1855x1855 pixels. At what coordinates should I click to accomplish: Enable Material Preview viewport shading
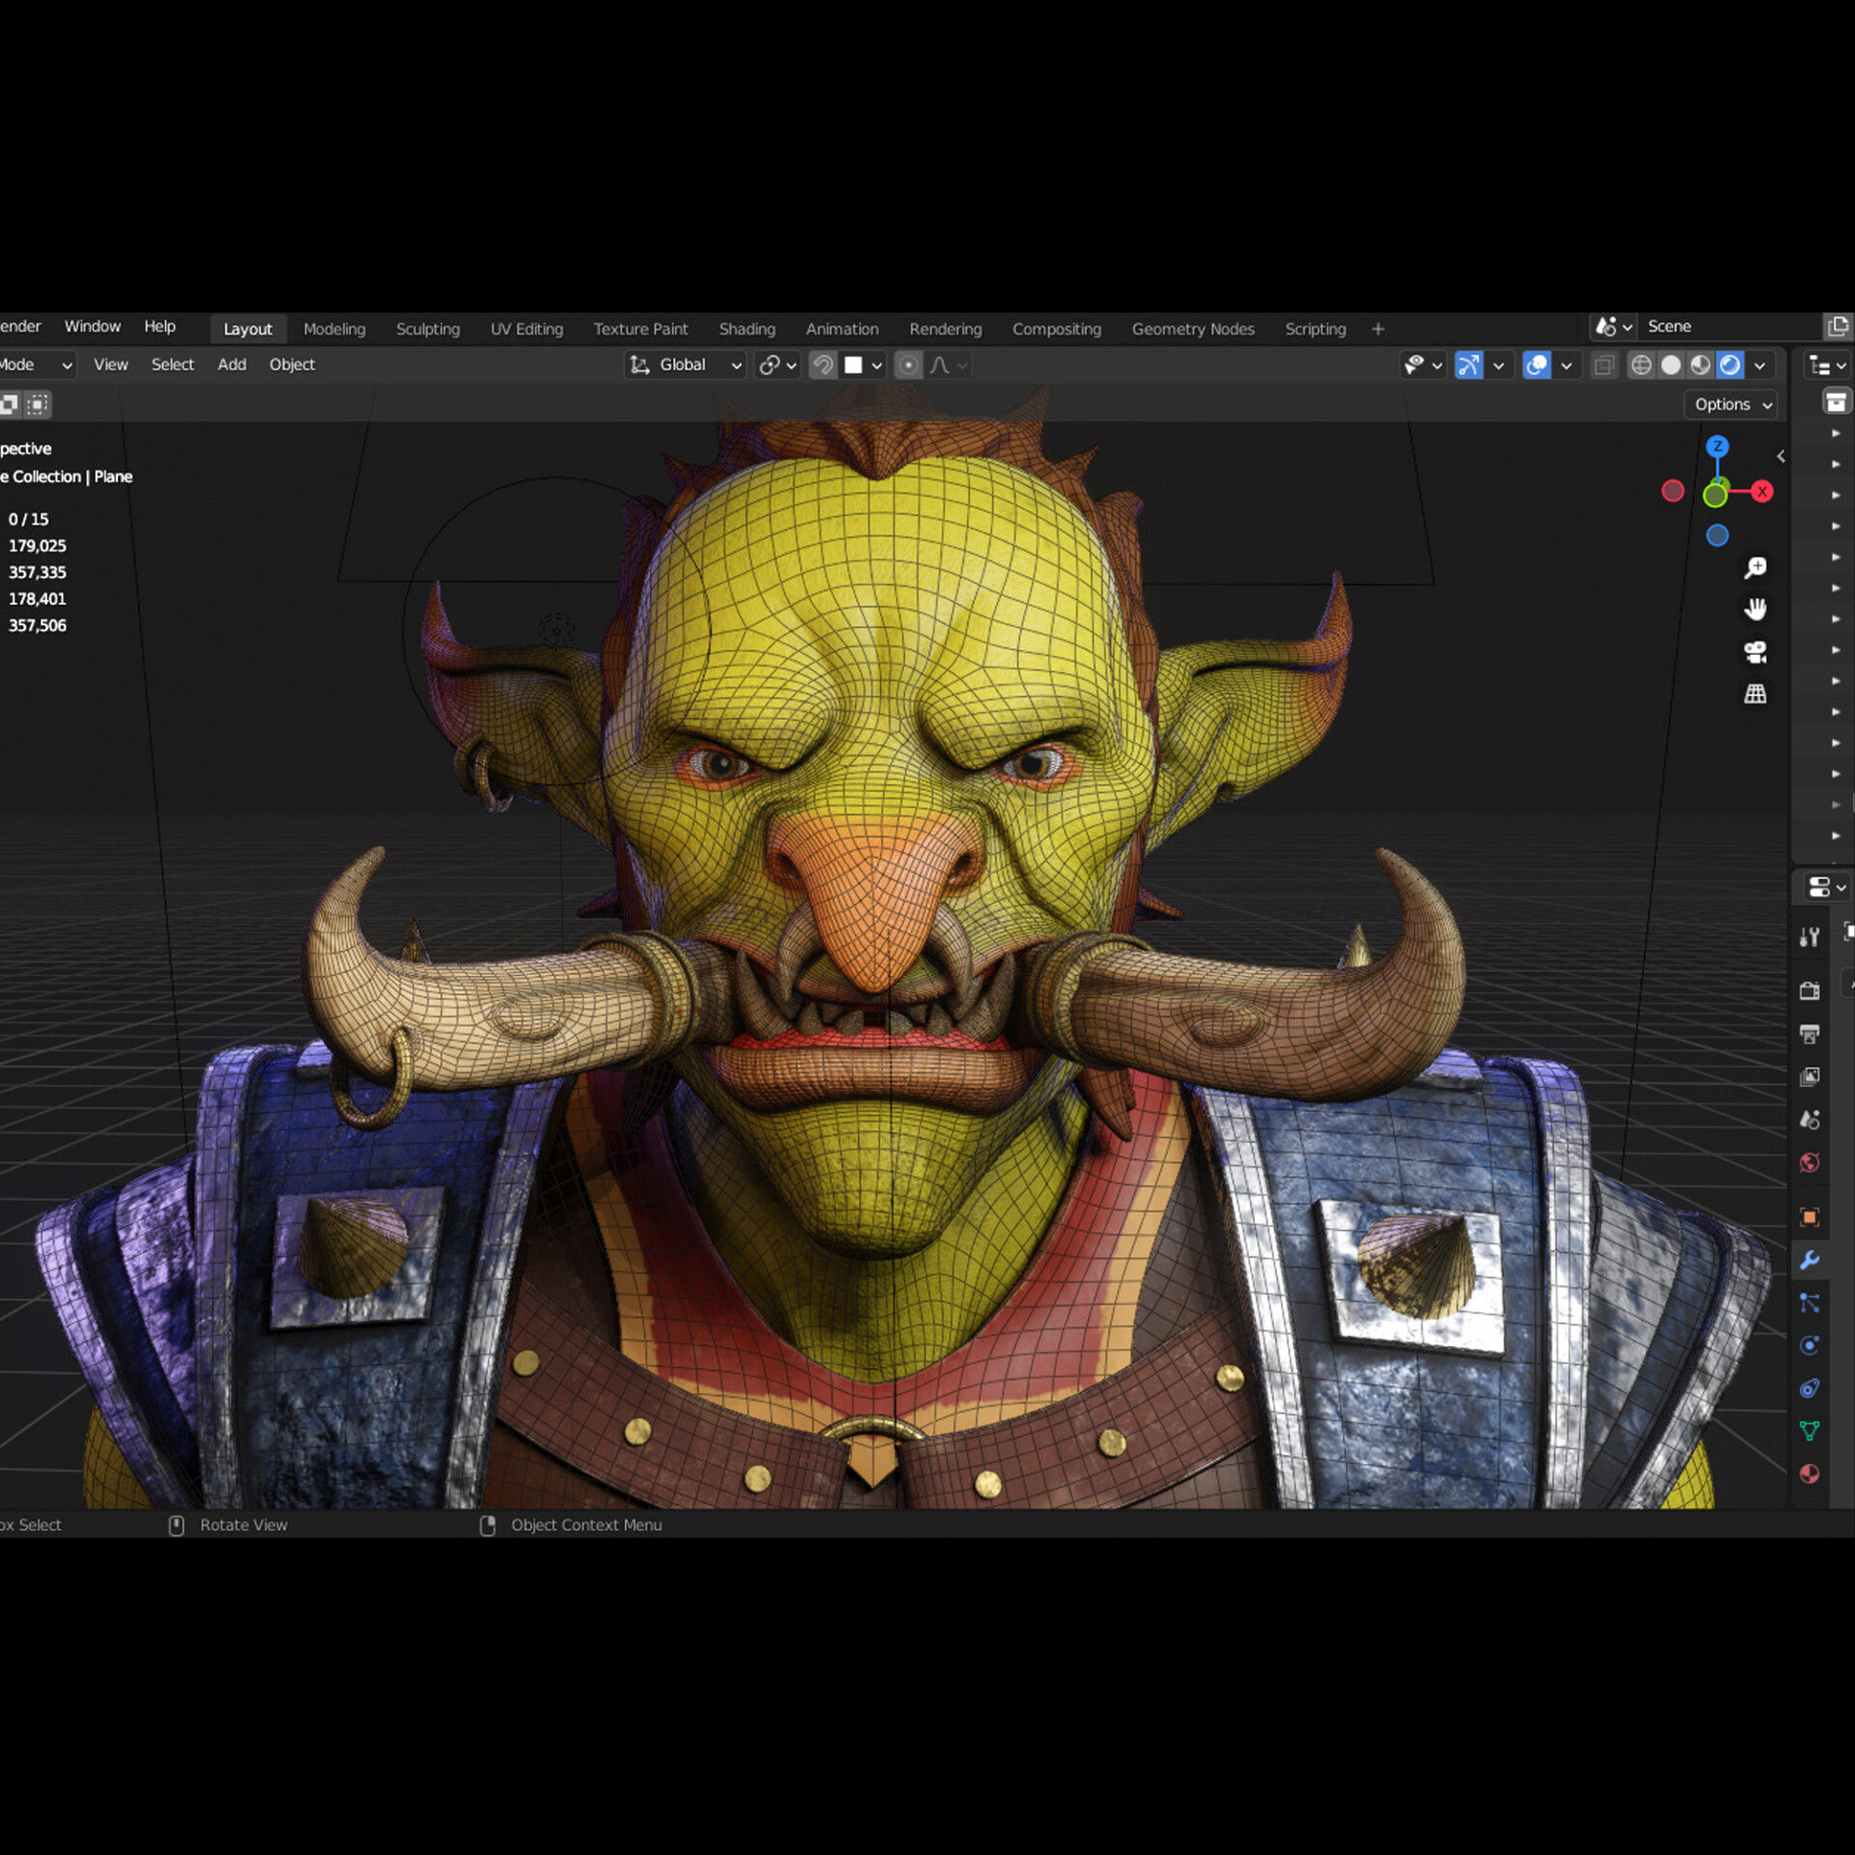click(1700, 365)
